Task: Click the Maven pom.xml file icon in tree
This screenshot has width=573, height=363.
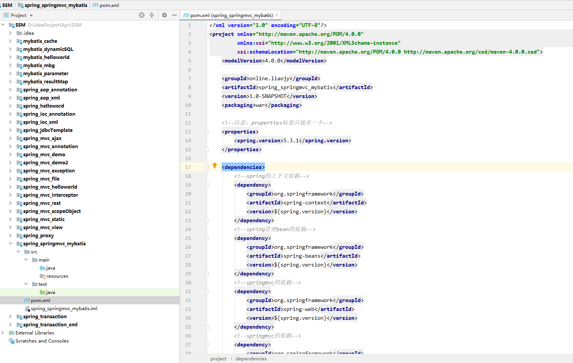Action: click(27, 300)
